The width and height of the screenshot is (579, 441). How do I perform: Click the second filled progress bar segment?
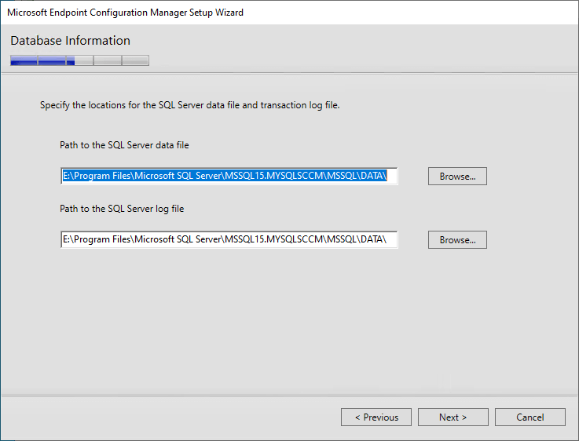pos(52,60)
